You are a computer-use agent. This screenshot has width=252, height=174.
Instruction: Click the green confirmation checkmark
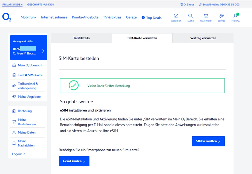(x=74, y=85)
